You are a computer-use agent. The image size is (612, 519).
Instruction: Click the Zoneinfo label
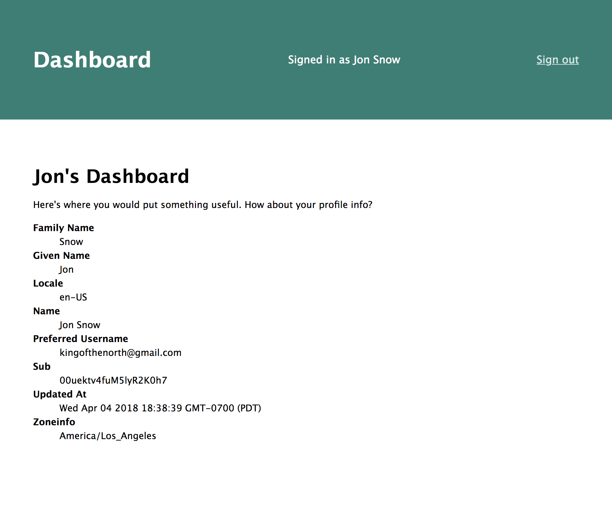[x=54, y=422]
